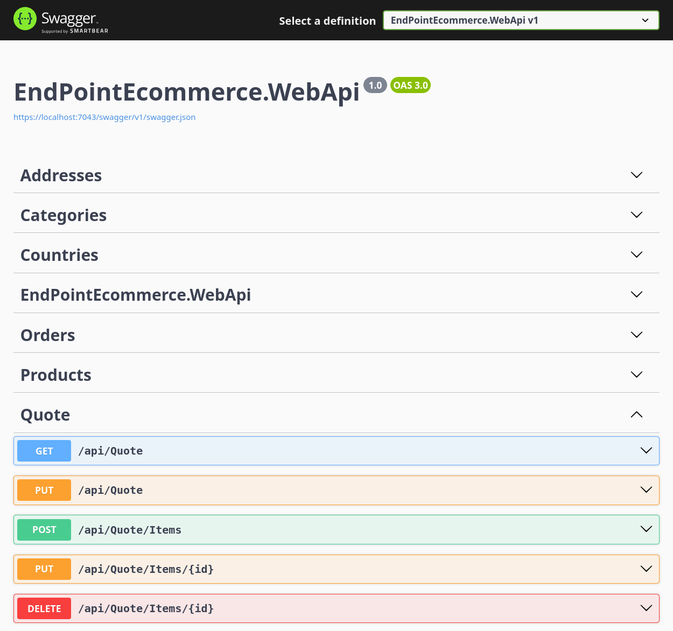Screen dimensions: 673x631
Task: Click the Products section heading
Action: point(56,375)
